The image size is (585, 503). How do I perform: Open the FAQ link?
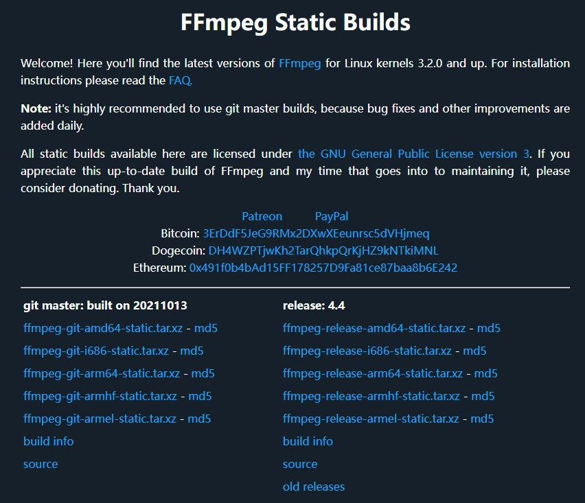180,80
